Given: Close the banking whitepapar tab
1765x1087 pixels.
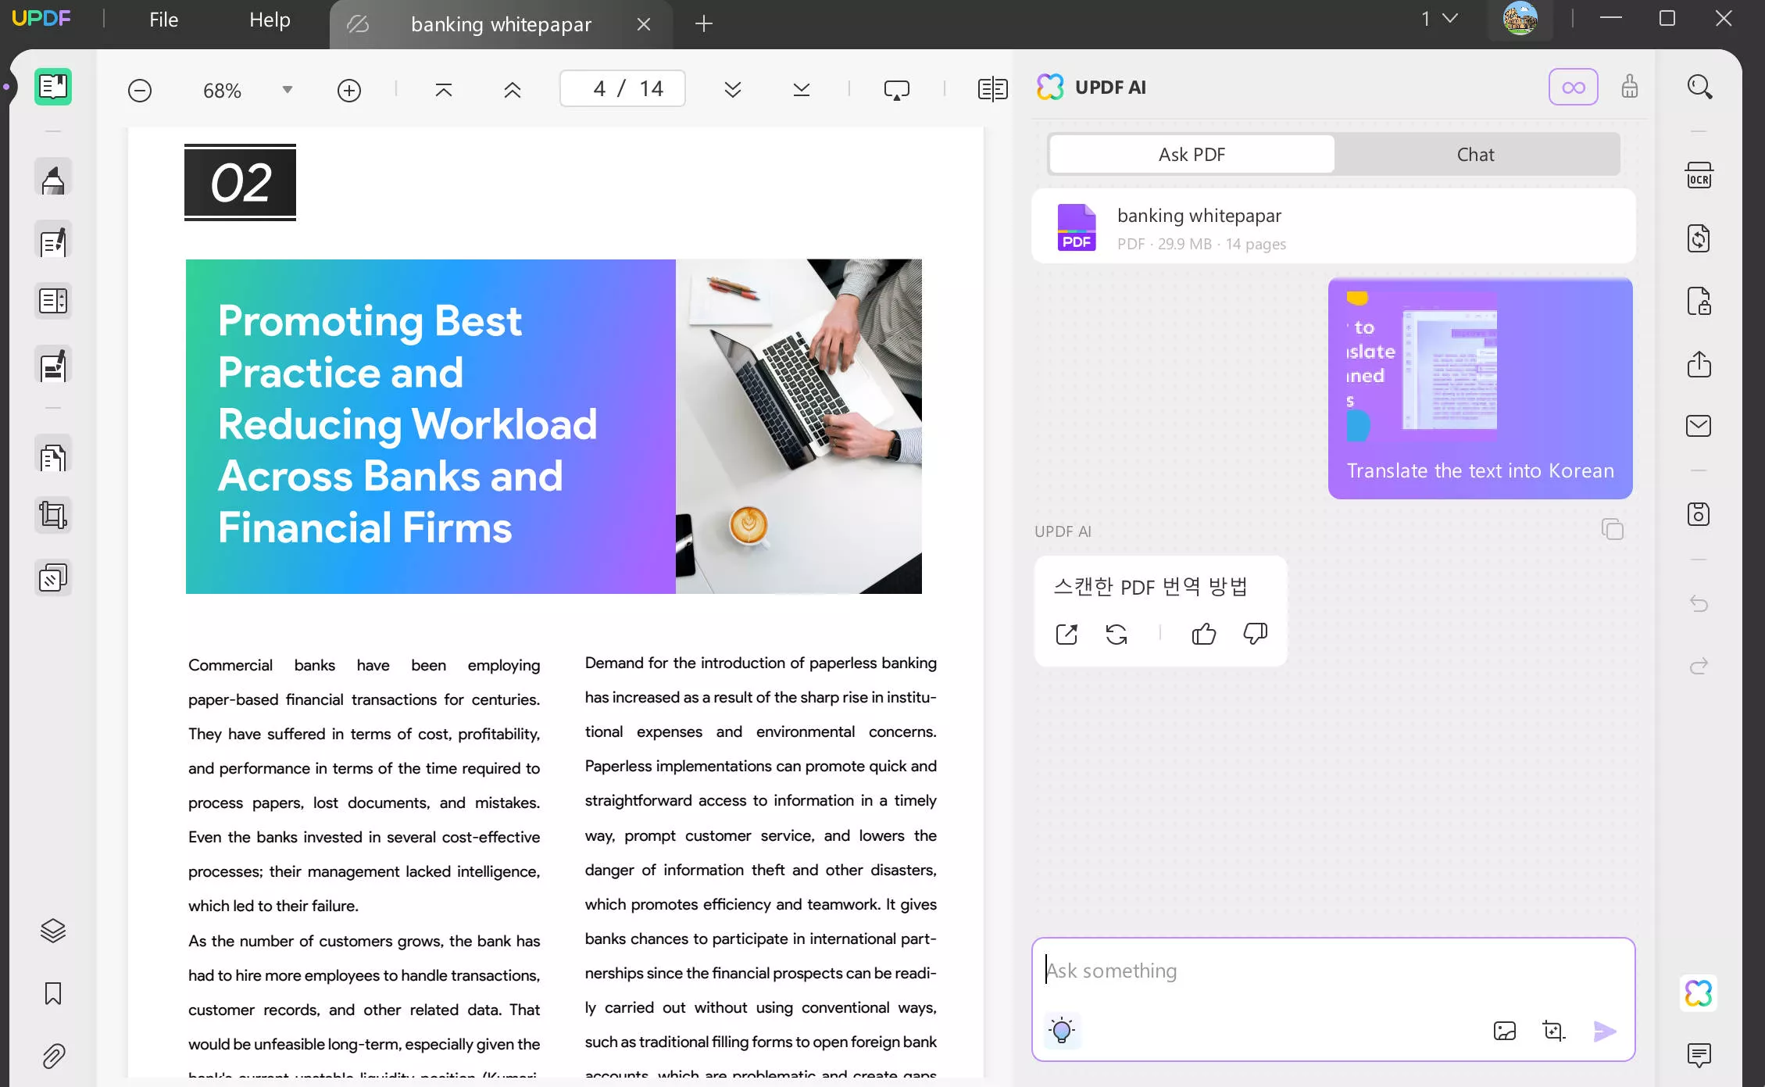Looking at the screenshot, I should pos(644,24).
